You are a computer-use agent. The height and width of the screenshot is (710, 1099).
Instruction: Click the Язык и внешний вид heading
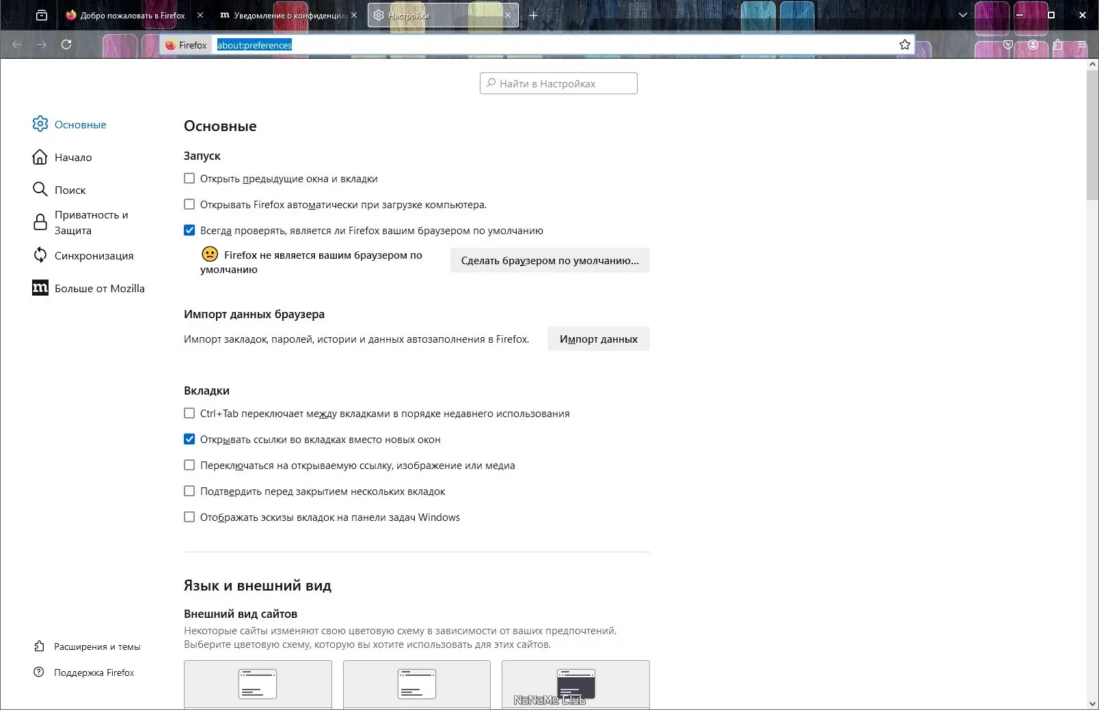tap(258, 586)
